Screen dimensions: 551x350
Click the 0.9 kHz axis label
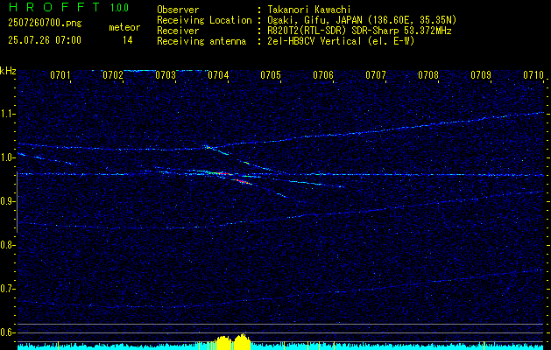pyautogui.click(x=8, y=201)
